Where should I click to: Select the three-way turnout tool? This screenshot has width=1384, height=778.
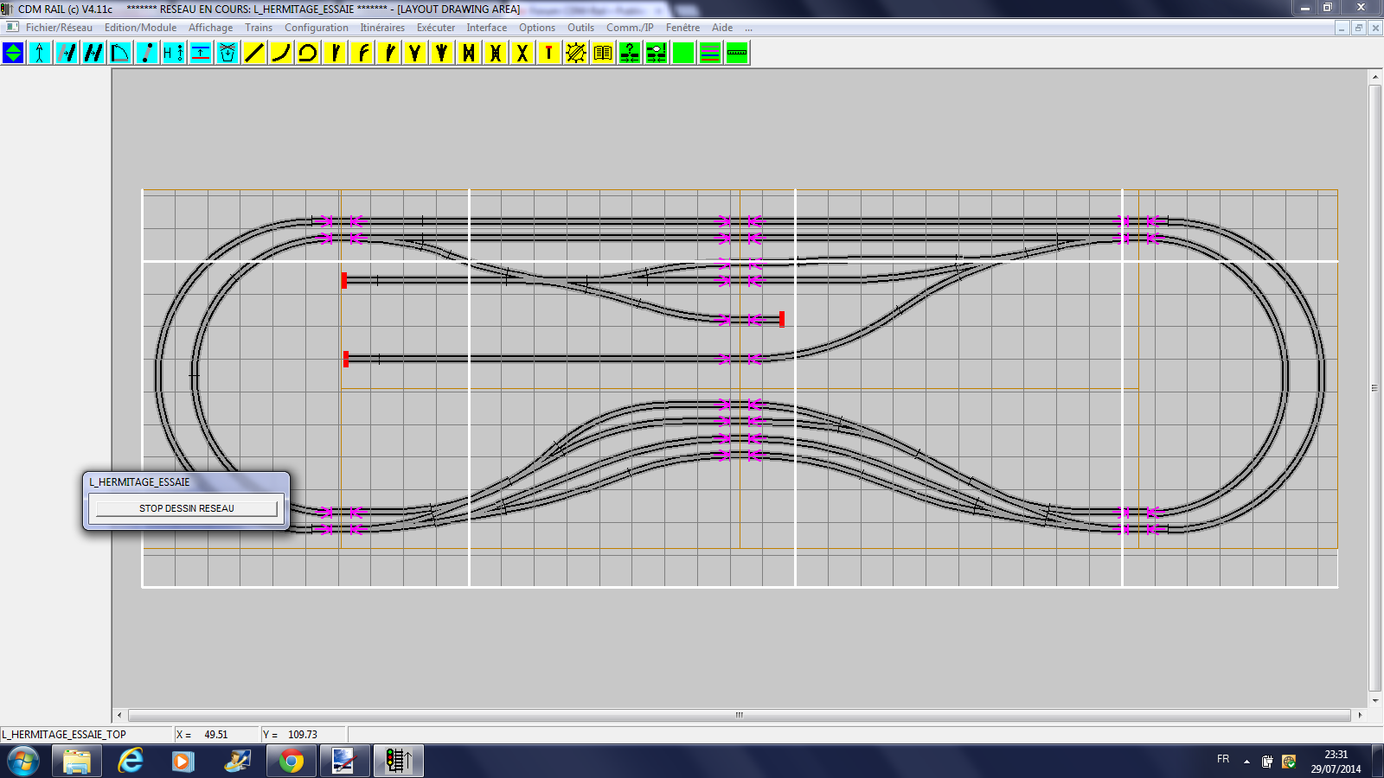[x=442, y=54]
